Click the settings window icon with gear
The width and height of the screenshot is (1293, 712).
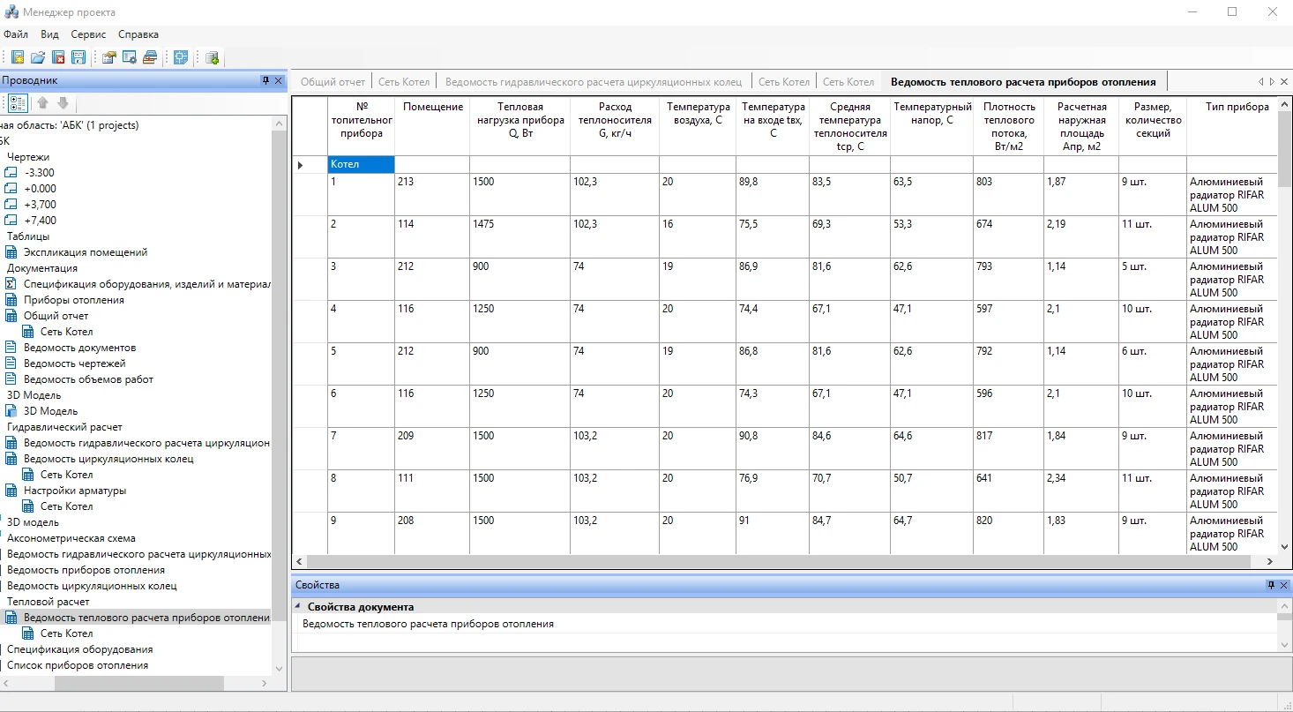pyautogui.click(x=129, y=58)
